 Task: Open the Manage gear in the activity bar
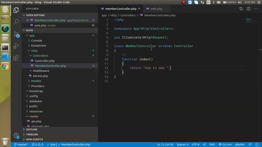(16, 136)
